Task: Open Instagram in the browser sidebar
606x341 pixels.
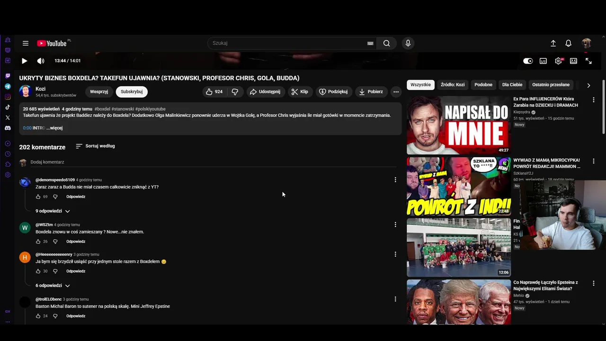Action: (x=8, y=97)
